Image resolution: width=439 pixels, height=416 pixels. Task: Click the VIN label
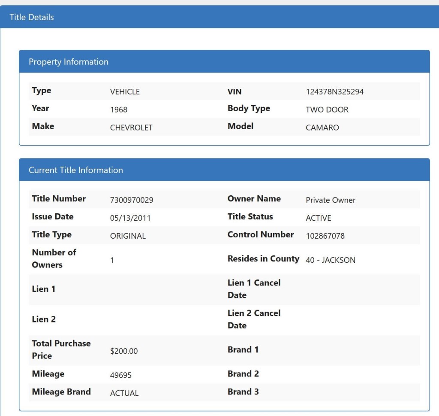click(235, 92)
